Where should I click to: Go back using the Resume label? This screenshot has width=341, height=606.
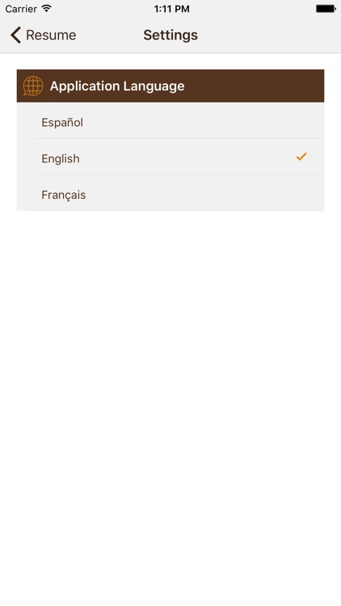tap(51, 36)
